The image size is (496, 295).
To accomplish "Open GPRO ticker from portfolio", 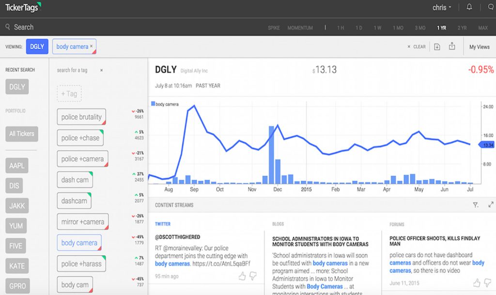I will [18, 286].
